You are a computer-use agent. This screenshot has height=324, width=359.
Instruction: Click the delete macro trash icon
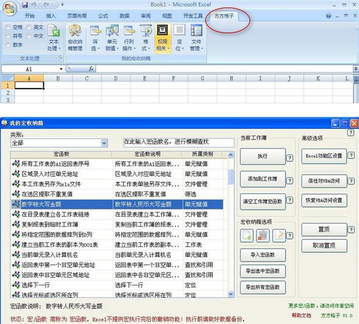pyautogui.click(x=263, y=235)
